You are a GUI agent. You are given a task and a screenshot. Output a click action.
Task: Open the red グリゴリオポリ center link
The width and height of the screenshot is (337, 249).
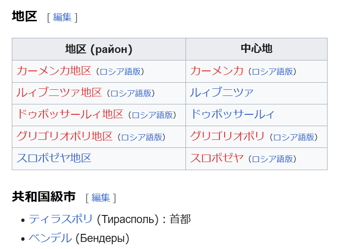click(x=227, y=136)
